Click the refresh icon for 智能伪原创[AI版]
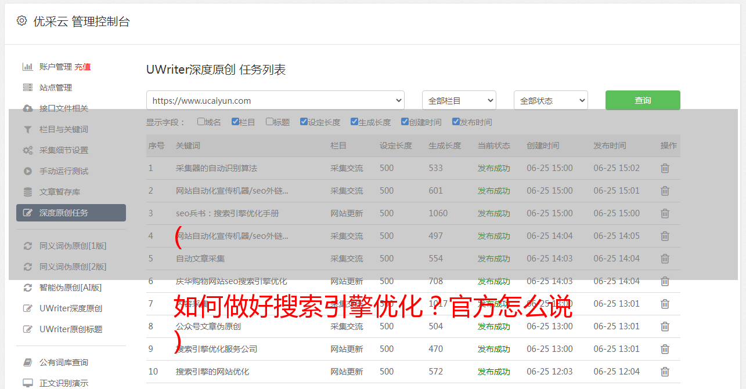The height and width of the screenshot is (389, 746). pyautogui.click(x=27, y=288)
